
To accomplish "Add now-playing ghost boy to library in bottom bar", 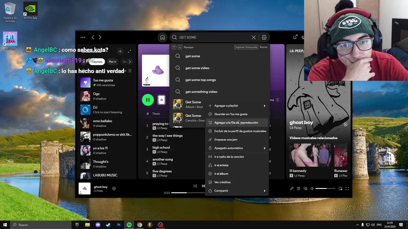I will tap(114, 188).
